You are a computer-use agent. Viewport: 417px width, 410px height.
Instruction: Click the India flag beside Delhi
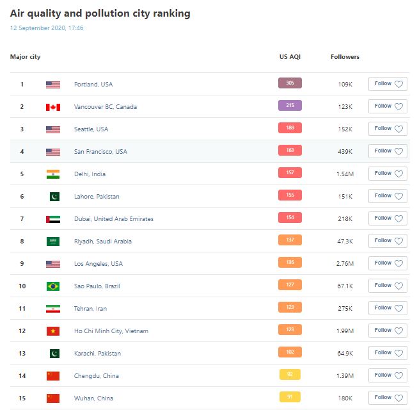click(x=53, y=174)
